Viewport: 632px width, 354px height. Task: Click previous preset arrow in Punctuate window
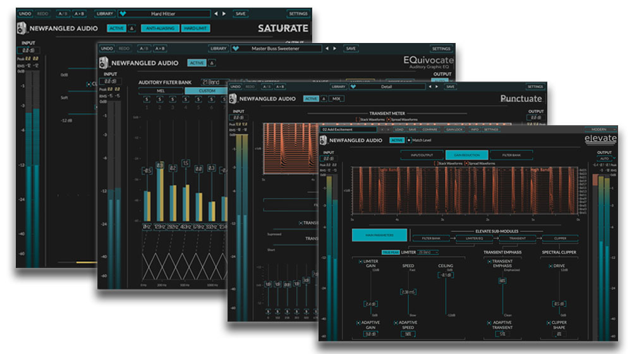pos(430,87)
